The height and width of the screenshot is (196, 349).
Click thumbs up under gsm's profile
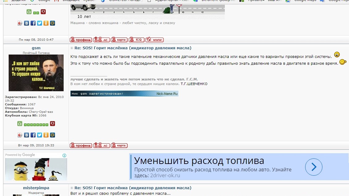pyautogui.click(x=20, y=124)
